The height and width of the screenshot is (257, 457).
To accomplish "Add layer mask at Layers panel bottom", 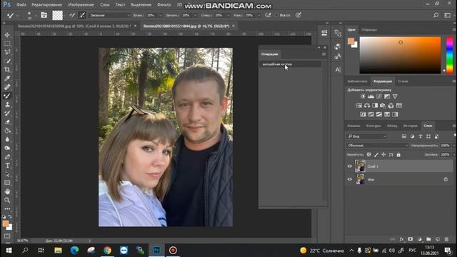I will [x=411, y=239].
